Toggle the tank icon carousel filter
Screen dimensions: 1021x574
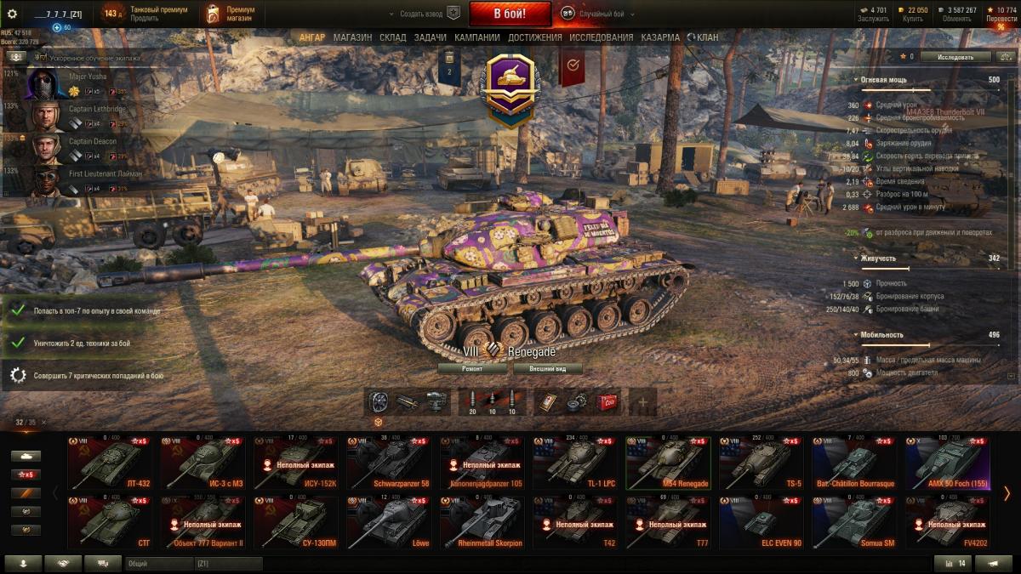click(26, 456)
